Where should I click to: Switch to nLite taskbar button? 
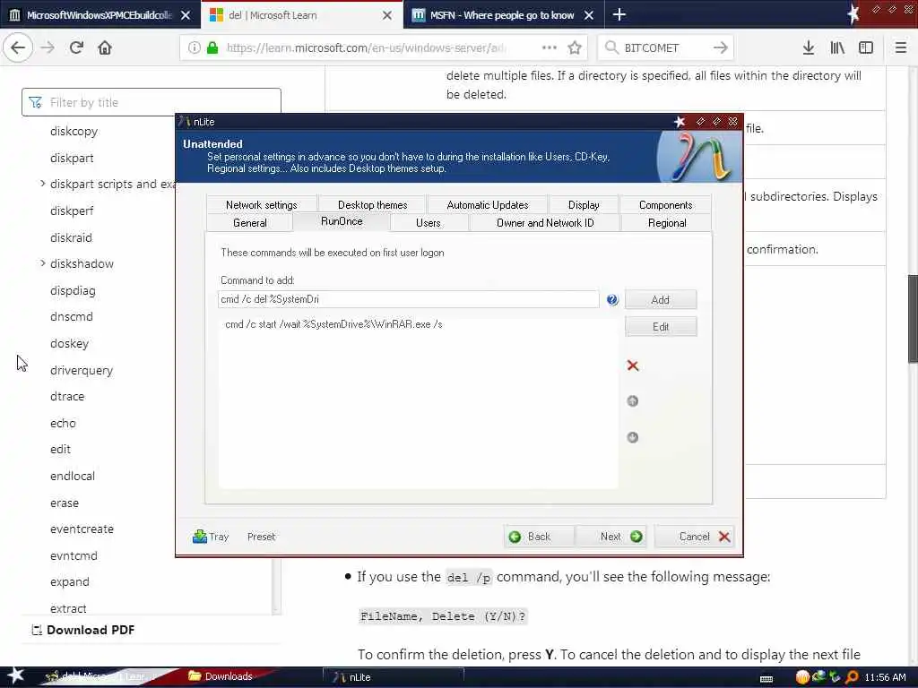[x=393, y=677]
